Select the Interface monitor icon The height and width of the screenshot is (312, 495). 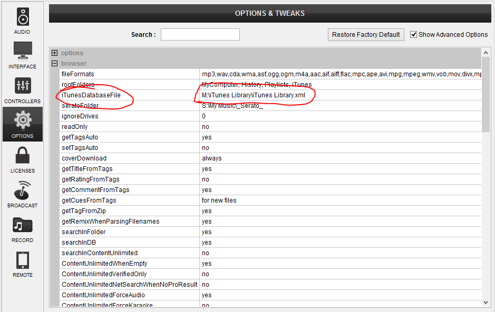[x=22, y=52]
